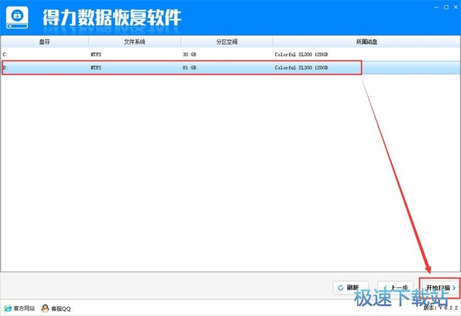The image size is (461, 316).
Task: Click the 81 GB partition size cell
Action: (189, 68)
